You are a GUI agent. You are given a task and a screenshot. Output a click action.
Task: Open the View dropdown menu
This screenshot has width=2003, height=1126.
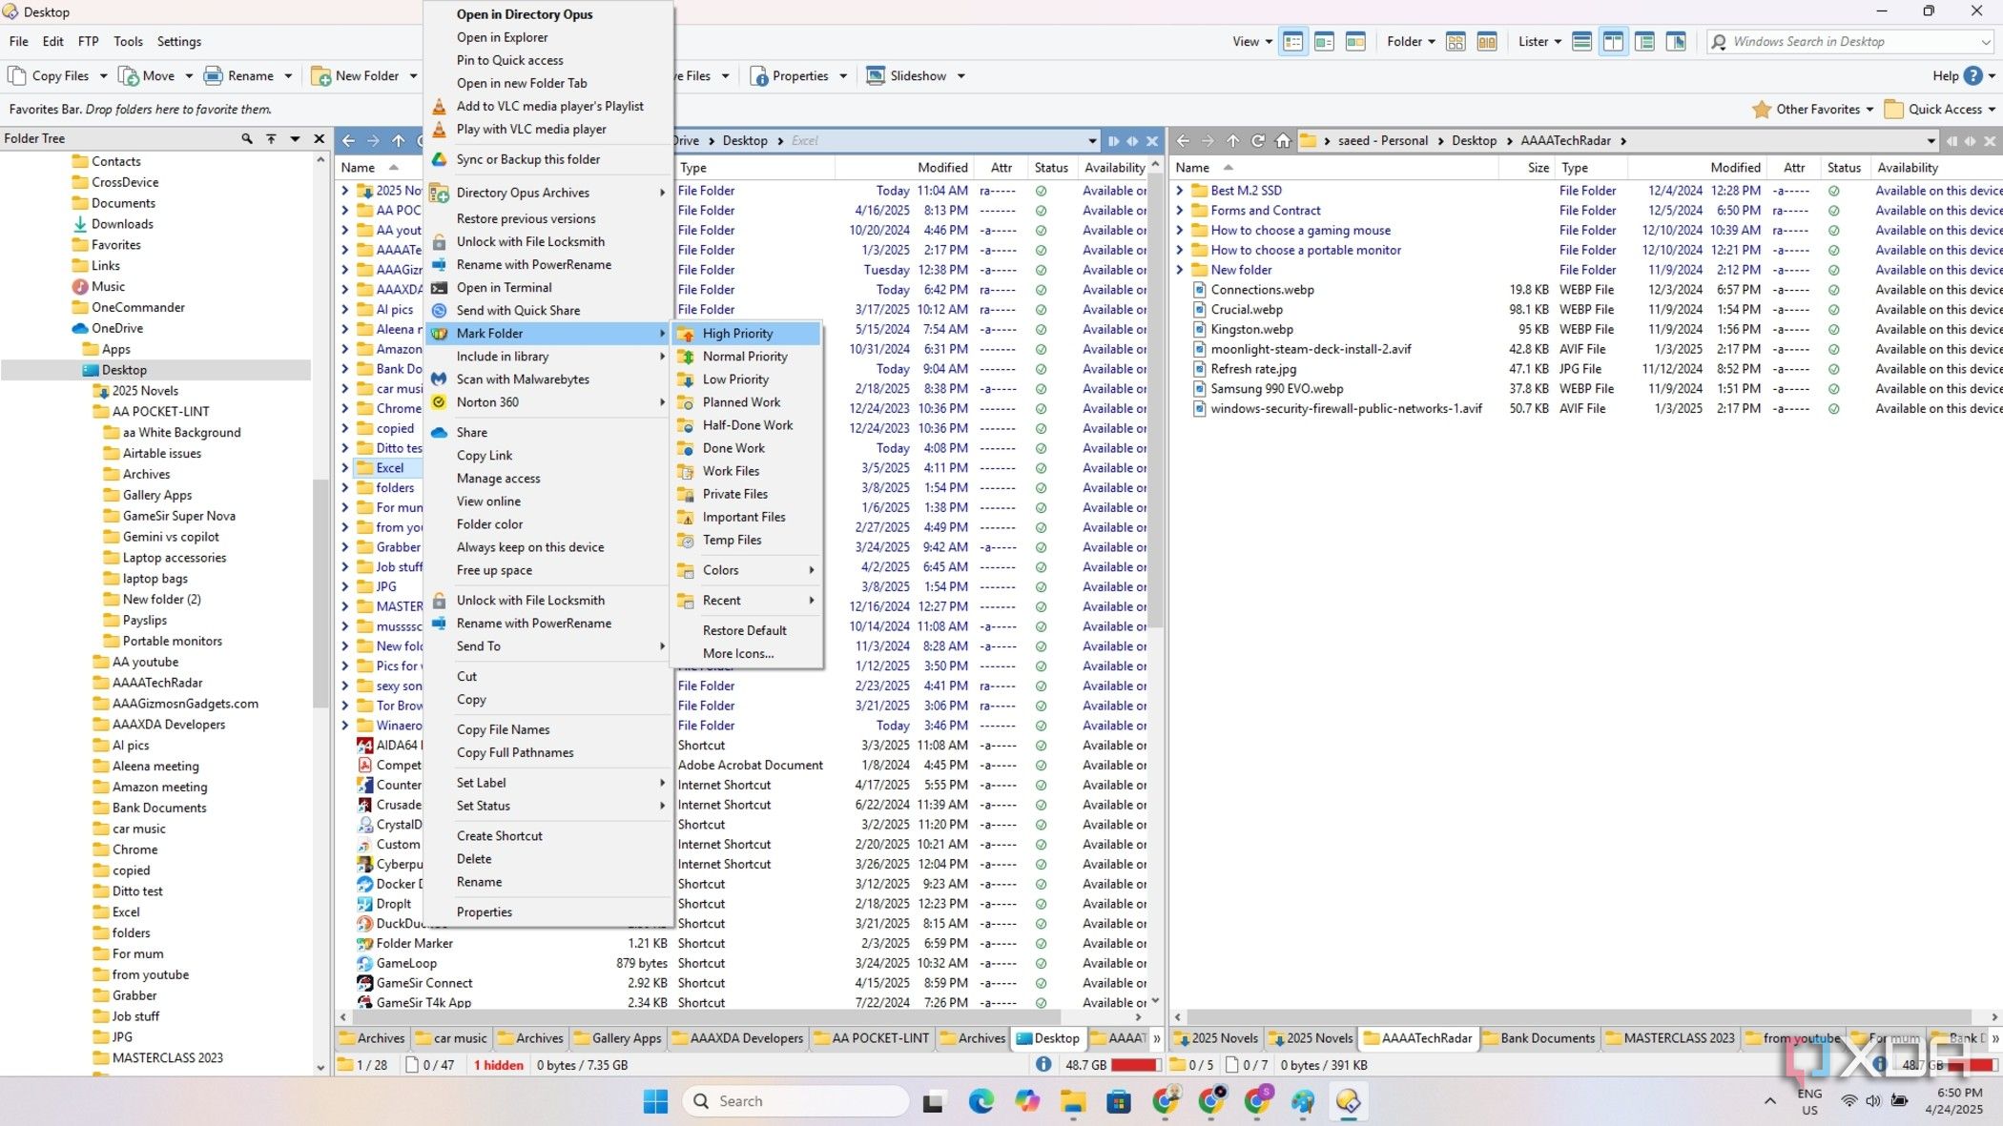coord(1251,41)
